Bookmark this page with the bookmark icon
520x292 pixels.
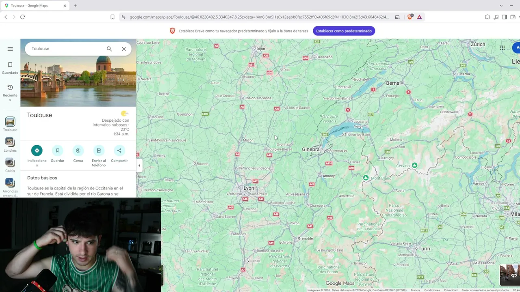coord(113,17)
